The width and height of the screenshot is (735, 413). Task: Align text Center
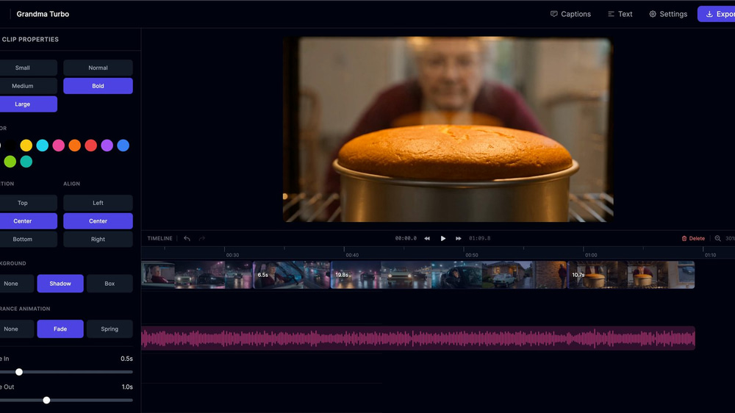click(x=98, y=220)
